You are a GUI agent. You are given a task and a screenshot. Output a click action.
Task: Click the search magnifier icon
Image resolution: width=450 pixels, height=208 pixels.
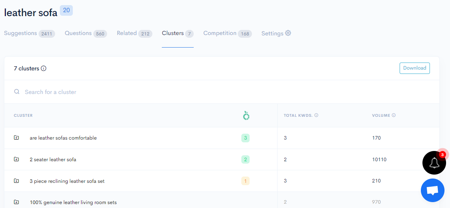click(17, 92)
